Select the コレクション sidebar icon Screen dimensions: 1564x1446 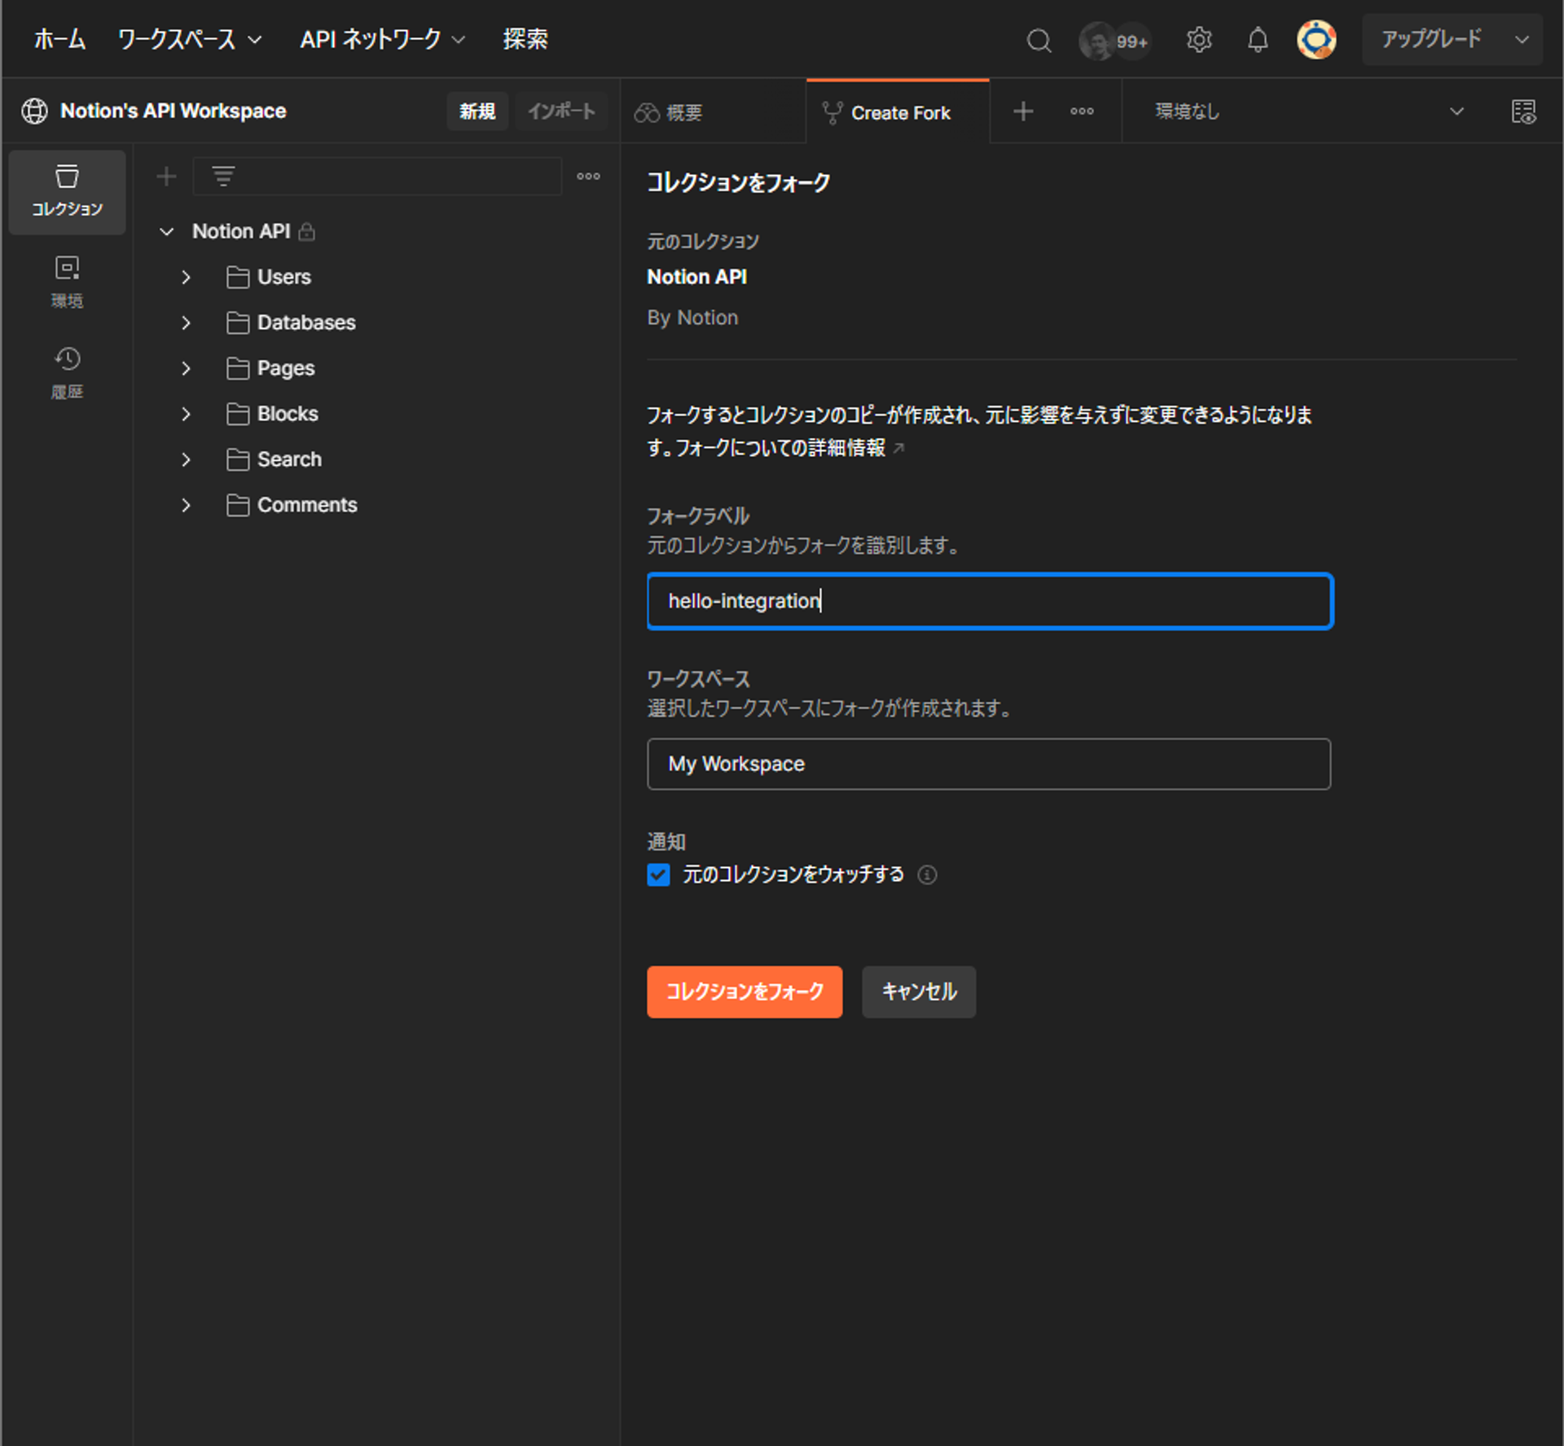click(x=67, y=192)
